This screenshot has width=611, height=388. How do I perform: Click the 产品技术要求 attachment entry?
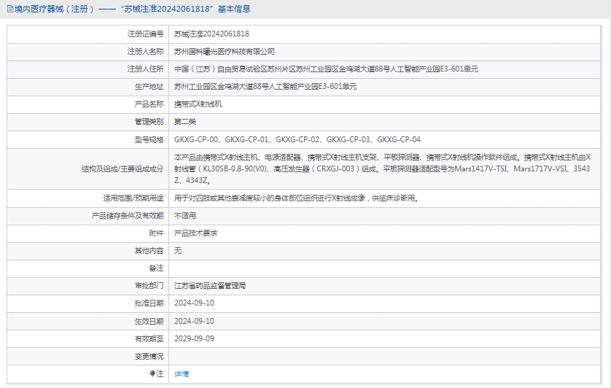(195, 233)
